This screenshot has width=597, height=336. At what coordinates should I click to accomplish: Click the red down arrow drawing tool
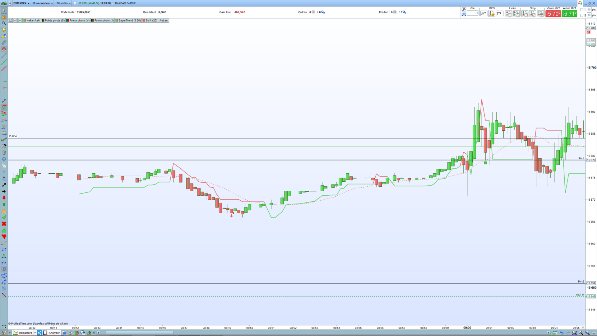coord(4,198)
